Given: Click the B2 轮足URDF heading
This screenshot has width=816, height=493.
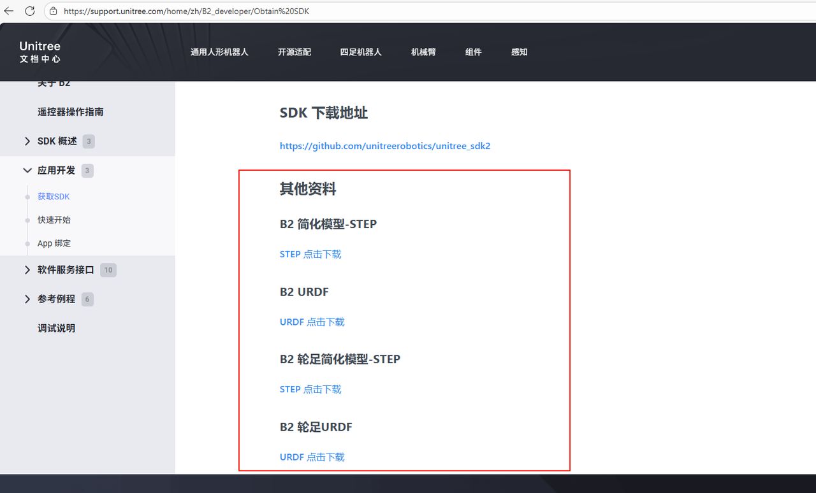Looking at the screenshot, I should [316, 427].
